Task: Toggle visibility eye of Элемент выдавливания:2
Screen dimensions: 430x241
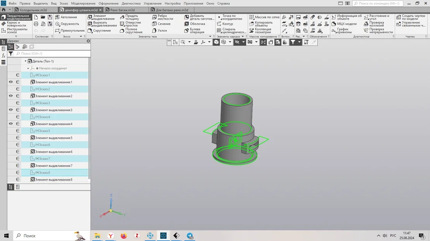Action: [x=11, y=96]
